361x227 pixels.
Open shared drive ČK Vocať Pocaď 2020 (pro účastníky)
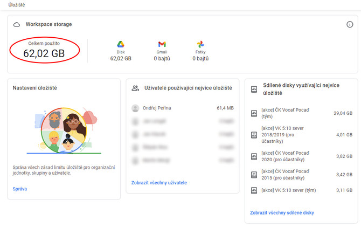pyautogui.click(x=285, y=156)
